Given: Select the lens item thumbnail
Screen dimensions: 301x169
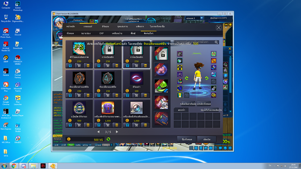Looking at the screenshot, I should [x=136, y=108].
